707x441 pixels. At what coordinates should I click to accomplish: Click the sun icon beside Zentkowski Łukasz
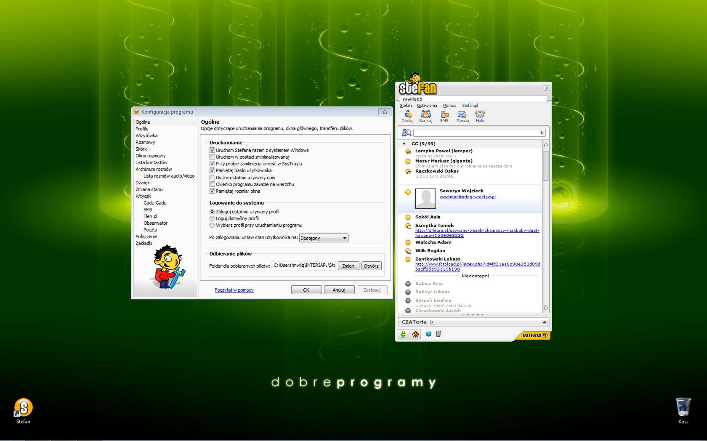(x=408, y=260)
